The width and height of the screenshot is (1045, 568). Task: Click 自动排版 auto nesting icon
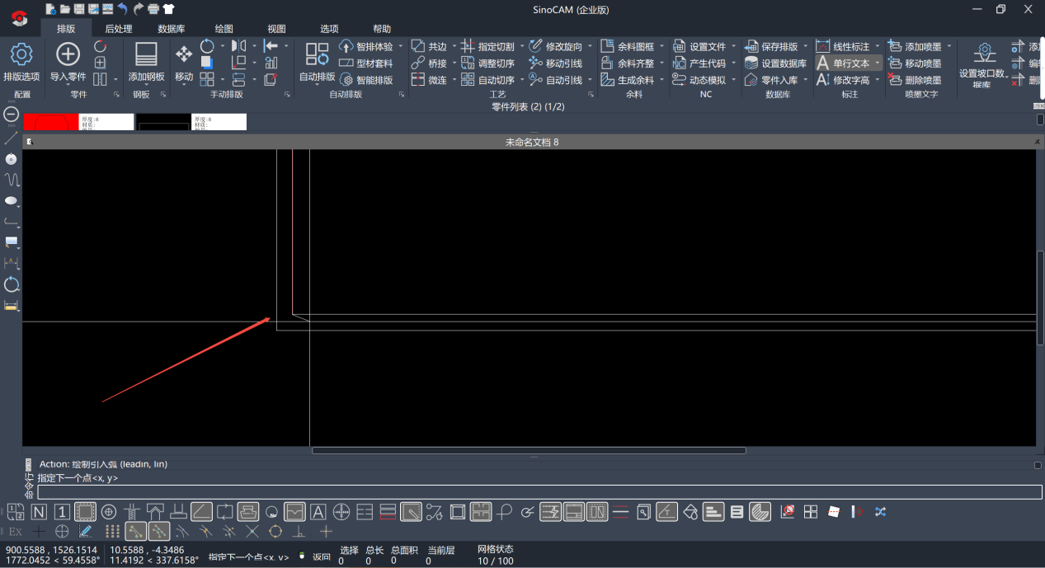pyautogui.click(x=317, y=54)
